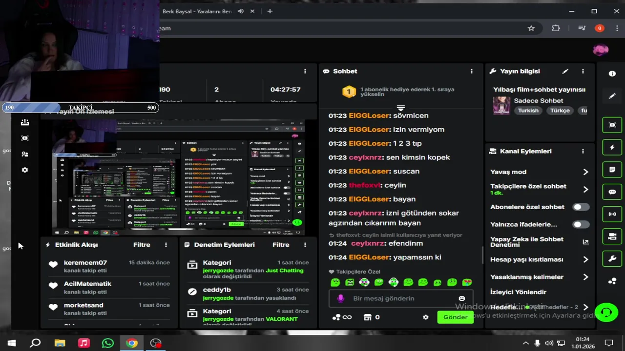Click the stream preview thumbnail
The image size is (625, 351).
coord(178,177)
